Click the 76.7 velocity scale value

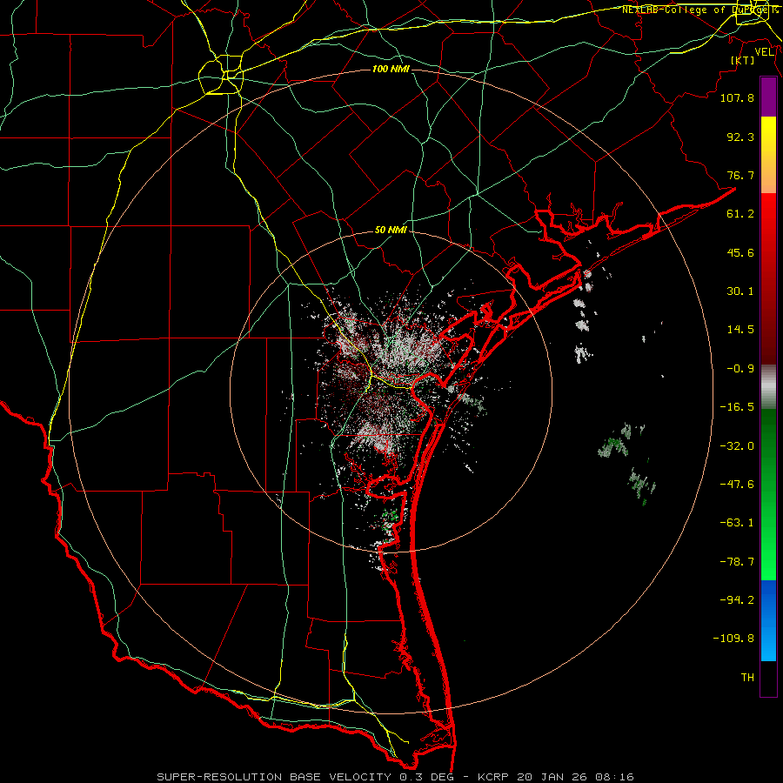click(x=740, y=175)
